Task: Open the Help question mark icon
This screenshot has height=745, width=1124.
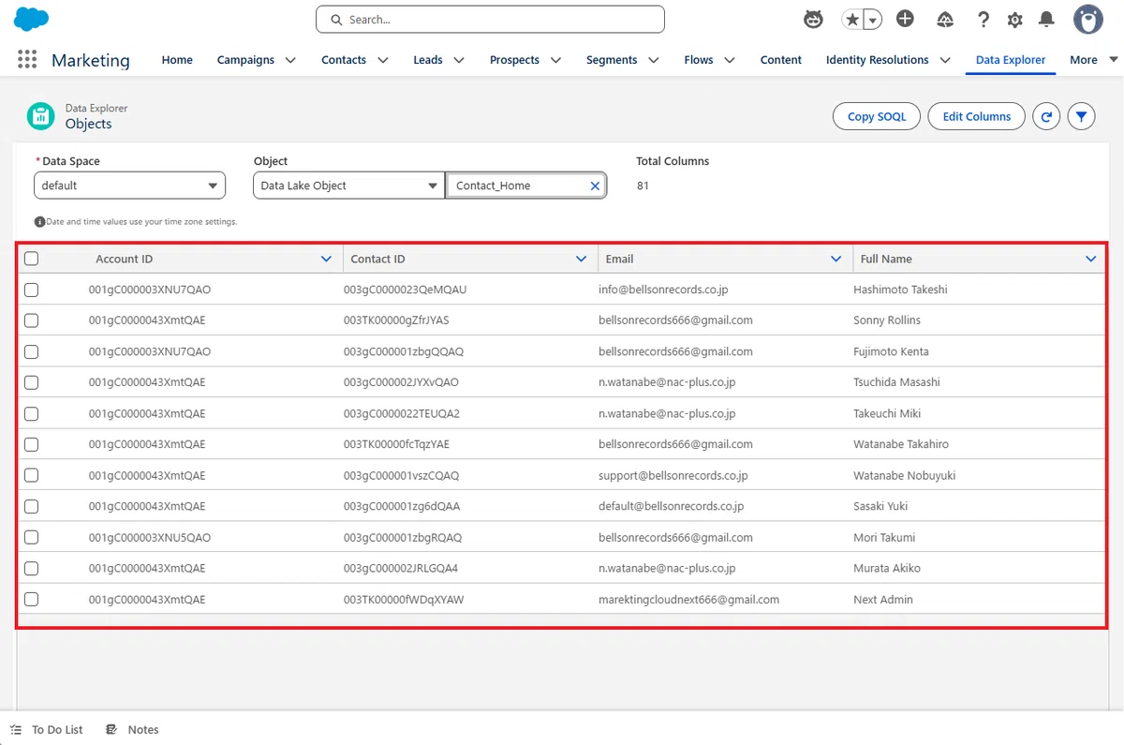Action: point(983,19)
